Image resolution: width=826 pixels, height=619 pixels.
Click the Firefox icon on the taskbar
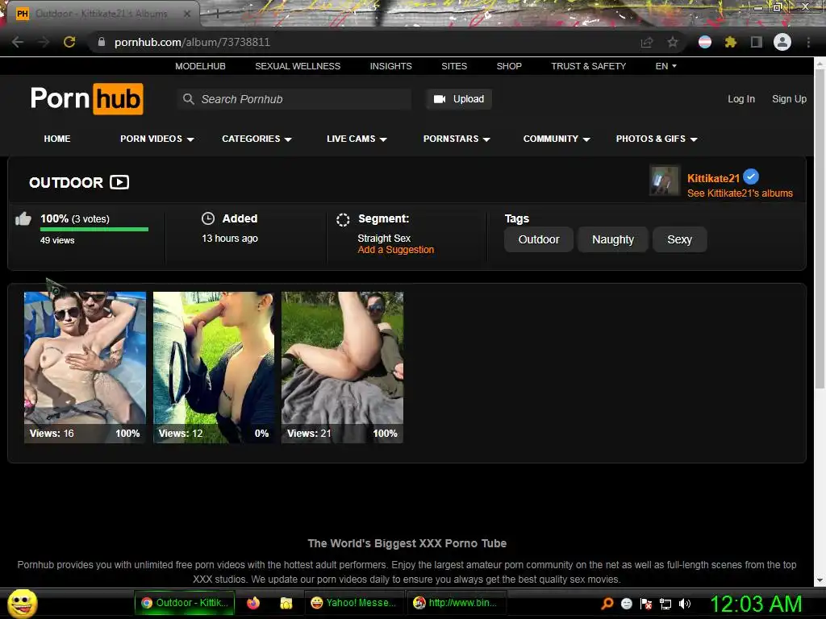tap(253, 603)
